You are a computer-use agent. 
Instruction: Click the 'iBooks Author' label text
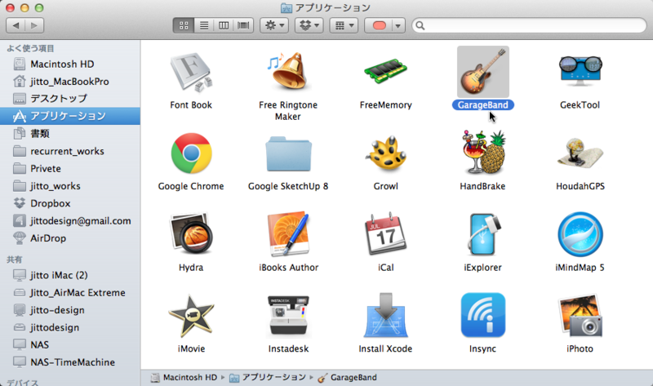click(289, 268)
